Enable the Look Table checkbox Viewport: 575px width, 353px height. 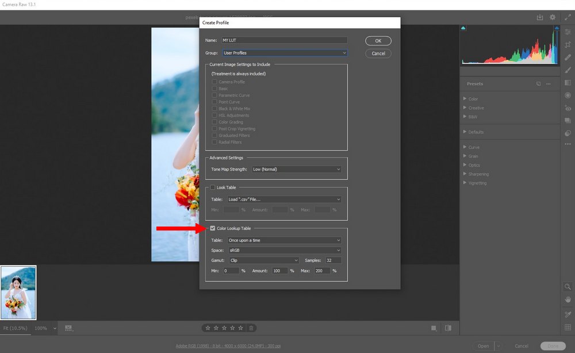click(x=213, y=187)
